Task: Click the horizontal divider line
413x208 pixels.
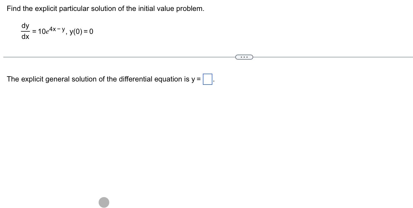Action: pyautogui.click(x=112, y=57)
